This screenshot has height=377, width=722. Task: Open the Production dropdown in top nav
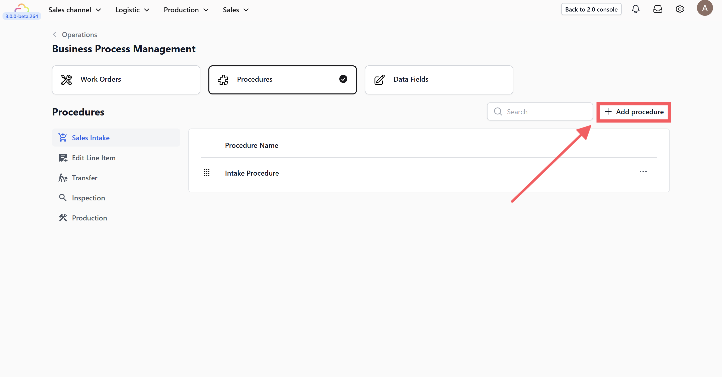186,10
